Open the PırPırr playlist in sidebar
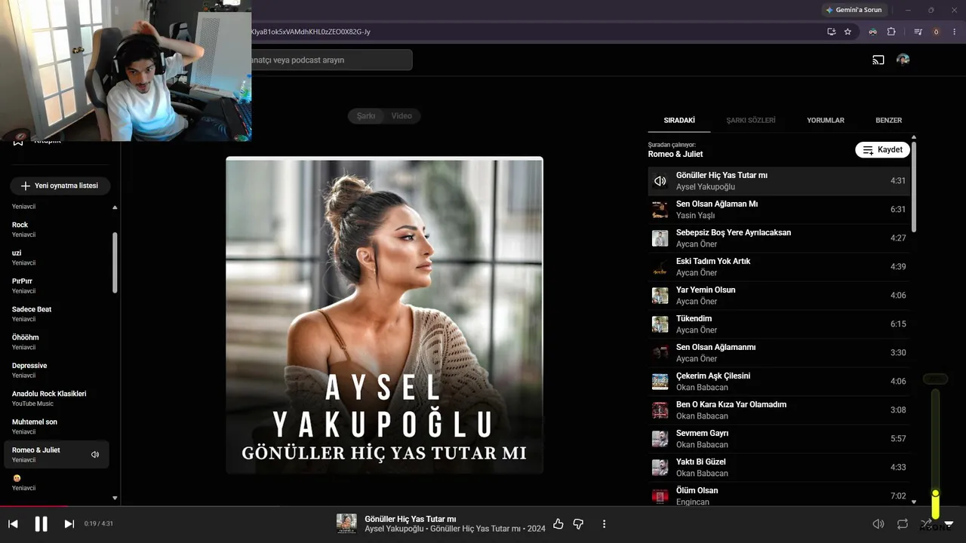 (x=57, y=285)
